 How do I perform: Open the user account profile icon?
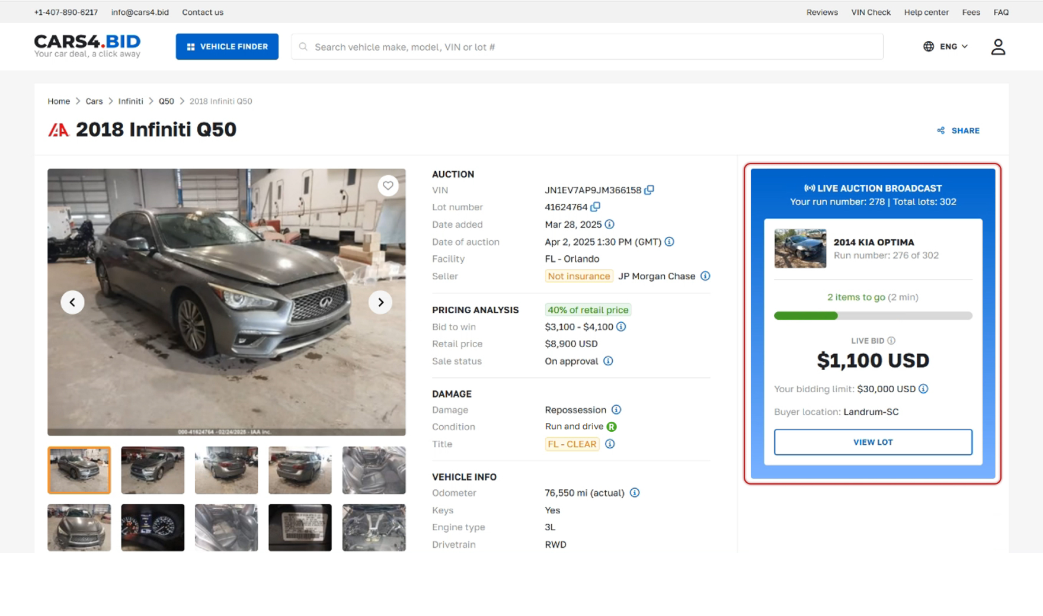pos(998,47)
